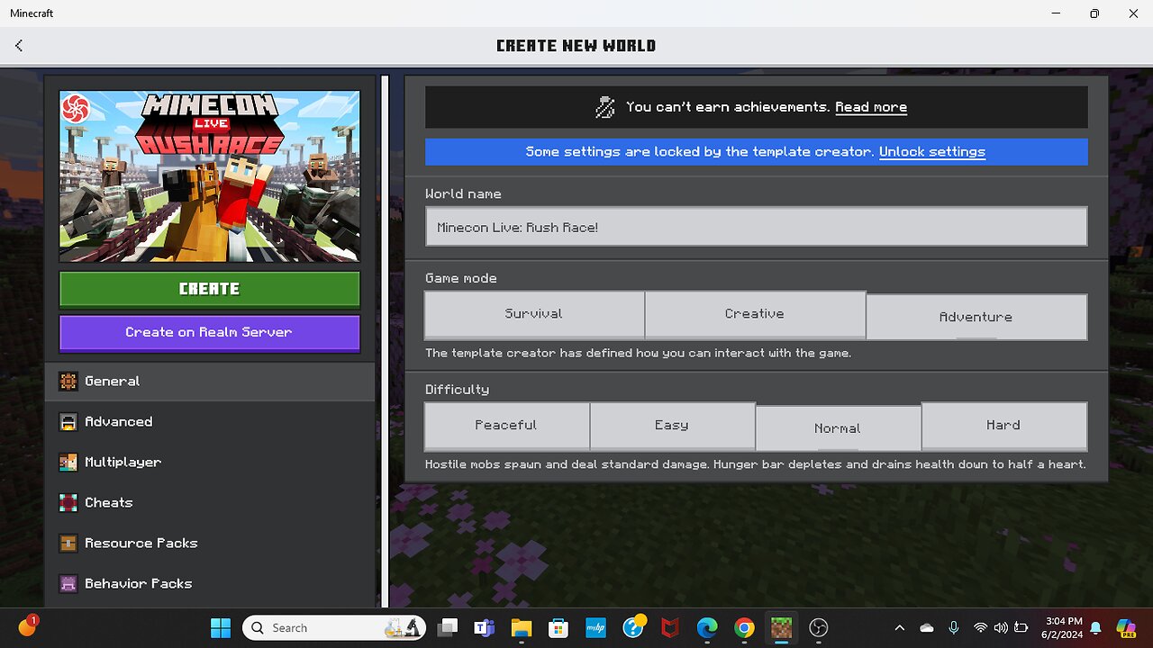This screenshot has height=648, width=1153.
Task: Open the Resource Packs tab
Action: pos(210,543)
